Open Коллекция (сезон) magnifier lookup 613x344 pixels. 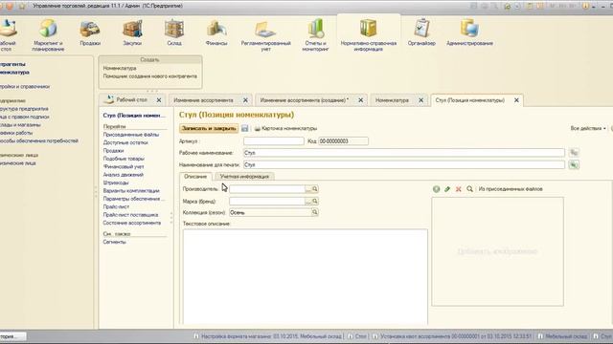coord(315,212)
